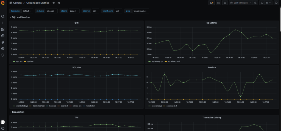This screenshot has height=131, width=281.
Task: Open the dashboard grid icon beside General
Action: click(11, 3)
